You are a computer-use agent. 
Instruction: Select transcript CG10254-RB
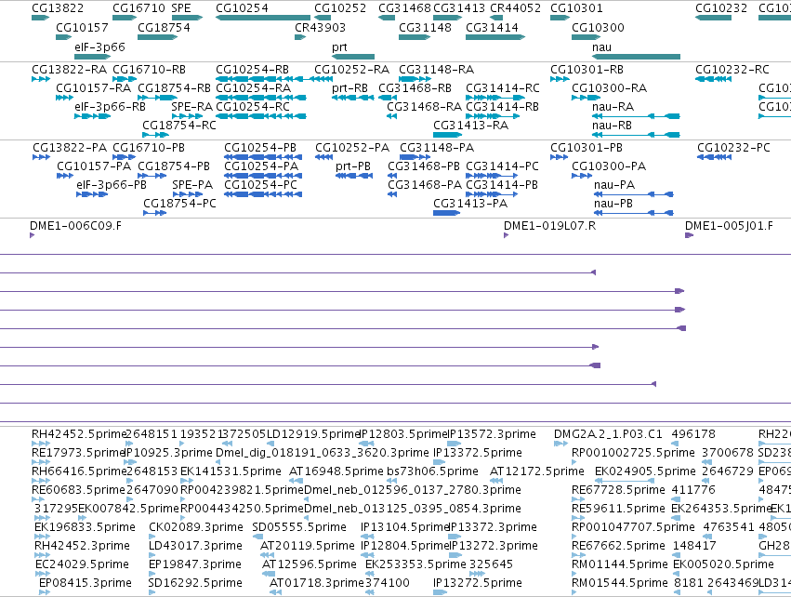(253, 69)
